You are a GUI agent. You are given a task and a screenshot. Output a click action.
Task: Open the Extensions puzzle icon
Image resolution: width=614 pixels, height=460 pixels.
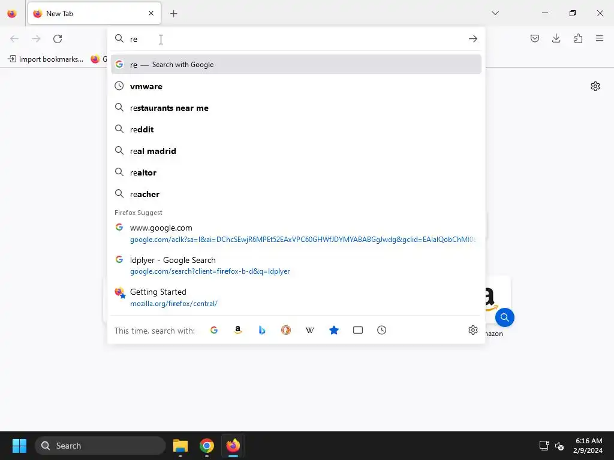point(578,38)
